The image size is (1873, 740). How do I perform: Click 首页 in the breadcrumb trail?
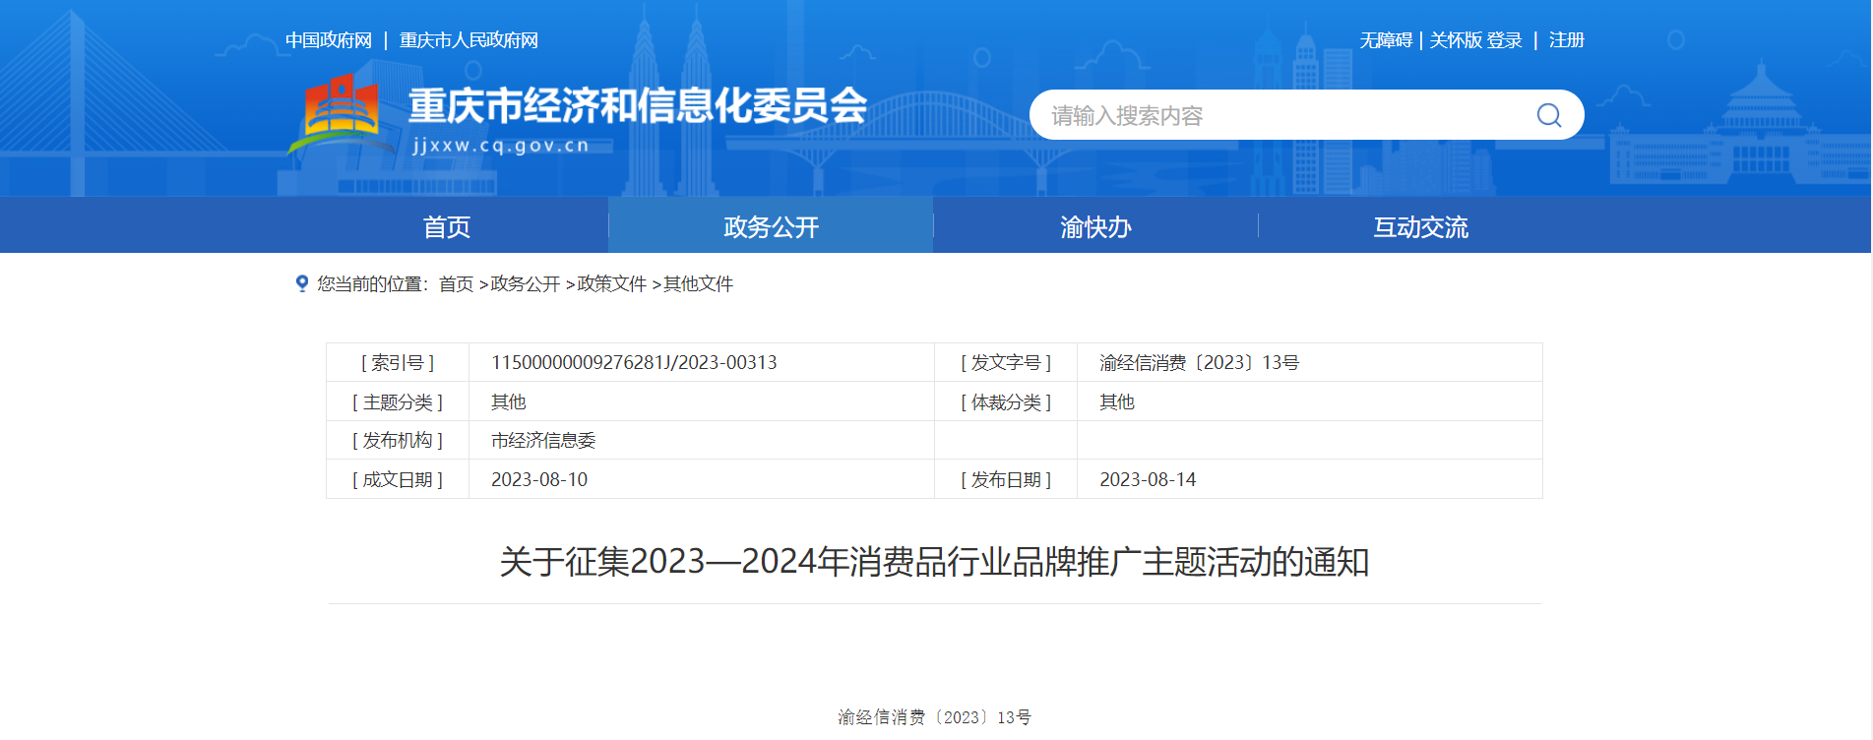[456, 284]
